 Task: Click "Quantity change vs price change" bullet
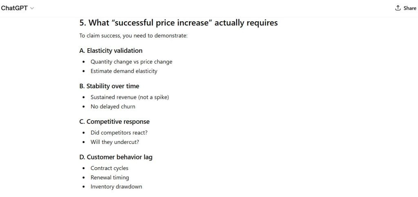(x=131, y=62)
